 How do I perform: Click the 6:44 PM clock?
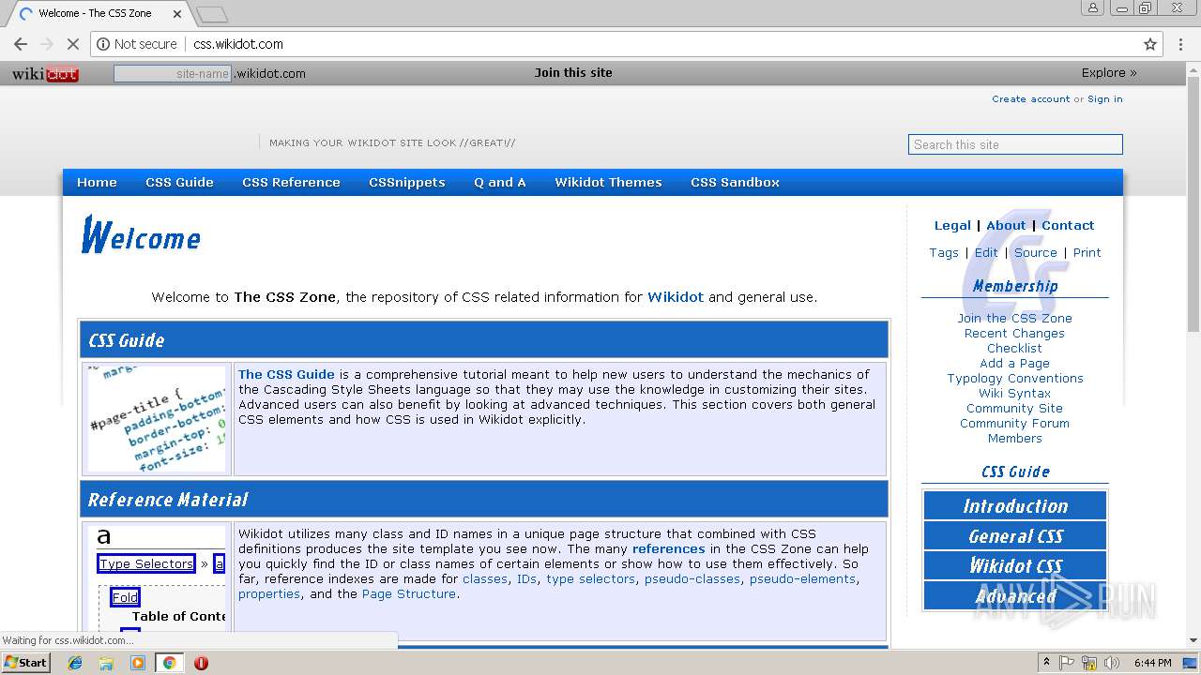(1152, 663)
